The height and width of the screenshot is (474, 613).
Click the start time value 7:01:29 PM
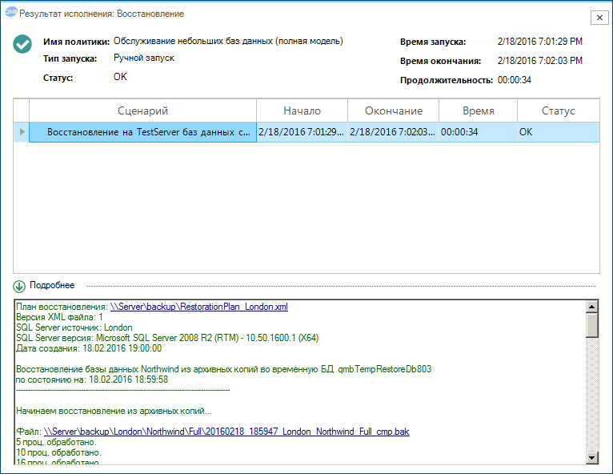(x=540, y=42)
